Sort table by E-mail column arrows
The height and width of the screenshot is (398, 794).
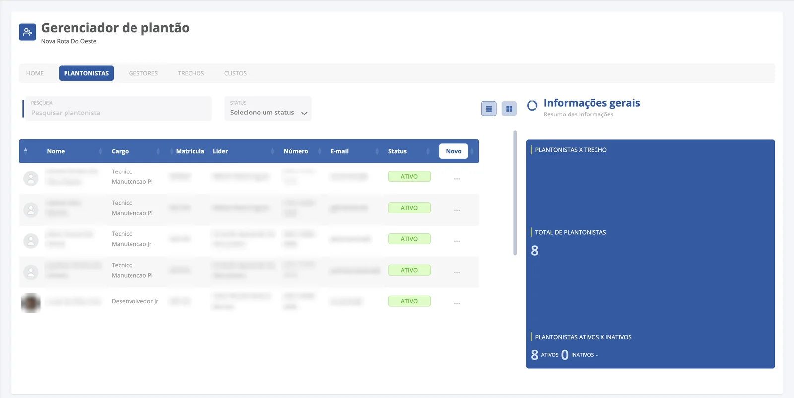(x=377, y=151)
